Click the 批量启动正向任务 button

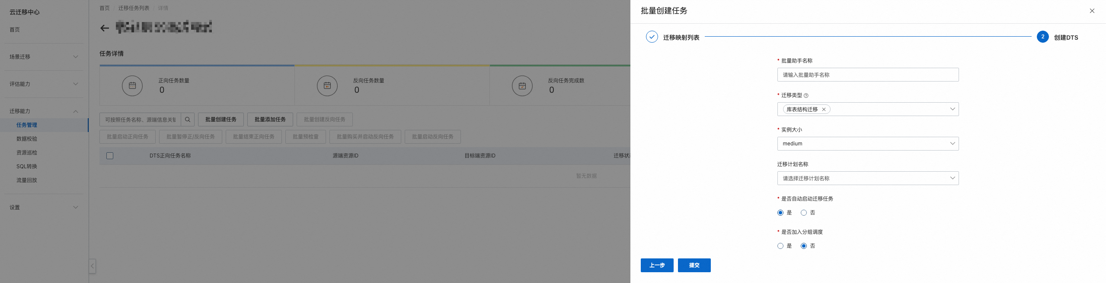128,137
